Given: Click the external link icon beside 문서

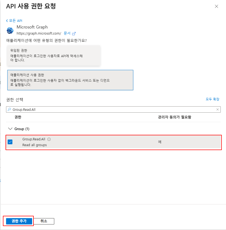Looking at the screenshot, I should point(74,33).
